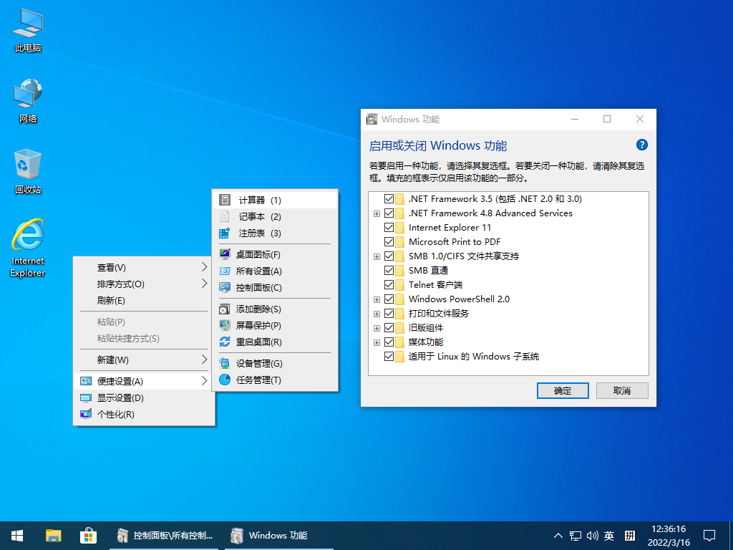Screen dimensions: 733x550
Task: Expand the 媒体功能 node
Action: pyautogui.click(x=377, y=343)
